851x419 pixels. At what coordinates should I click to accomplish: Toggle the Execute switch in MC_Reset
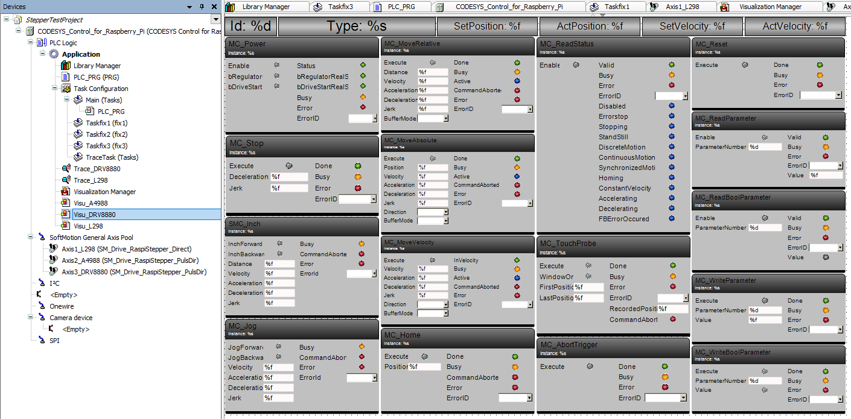(745, 65)
